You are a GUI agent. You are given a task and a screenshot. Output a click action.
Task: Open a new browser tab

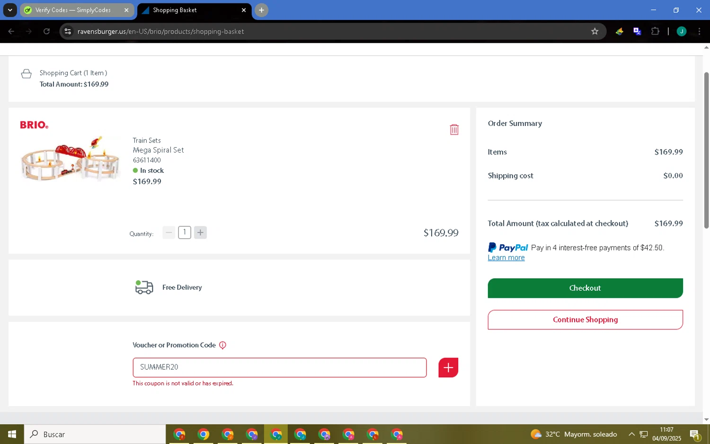click(x=261, y=10)
